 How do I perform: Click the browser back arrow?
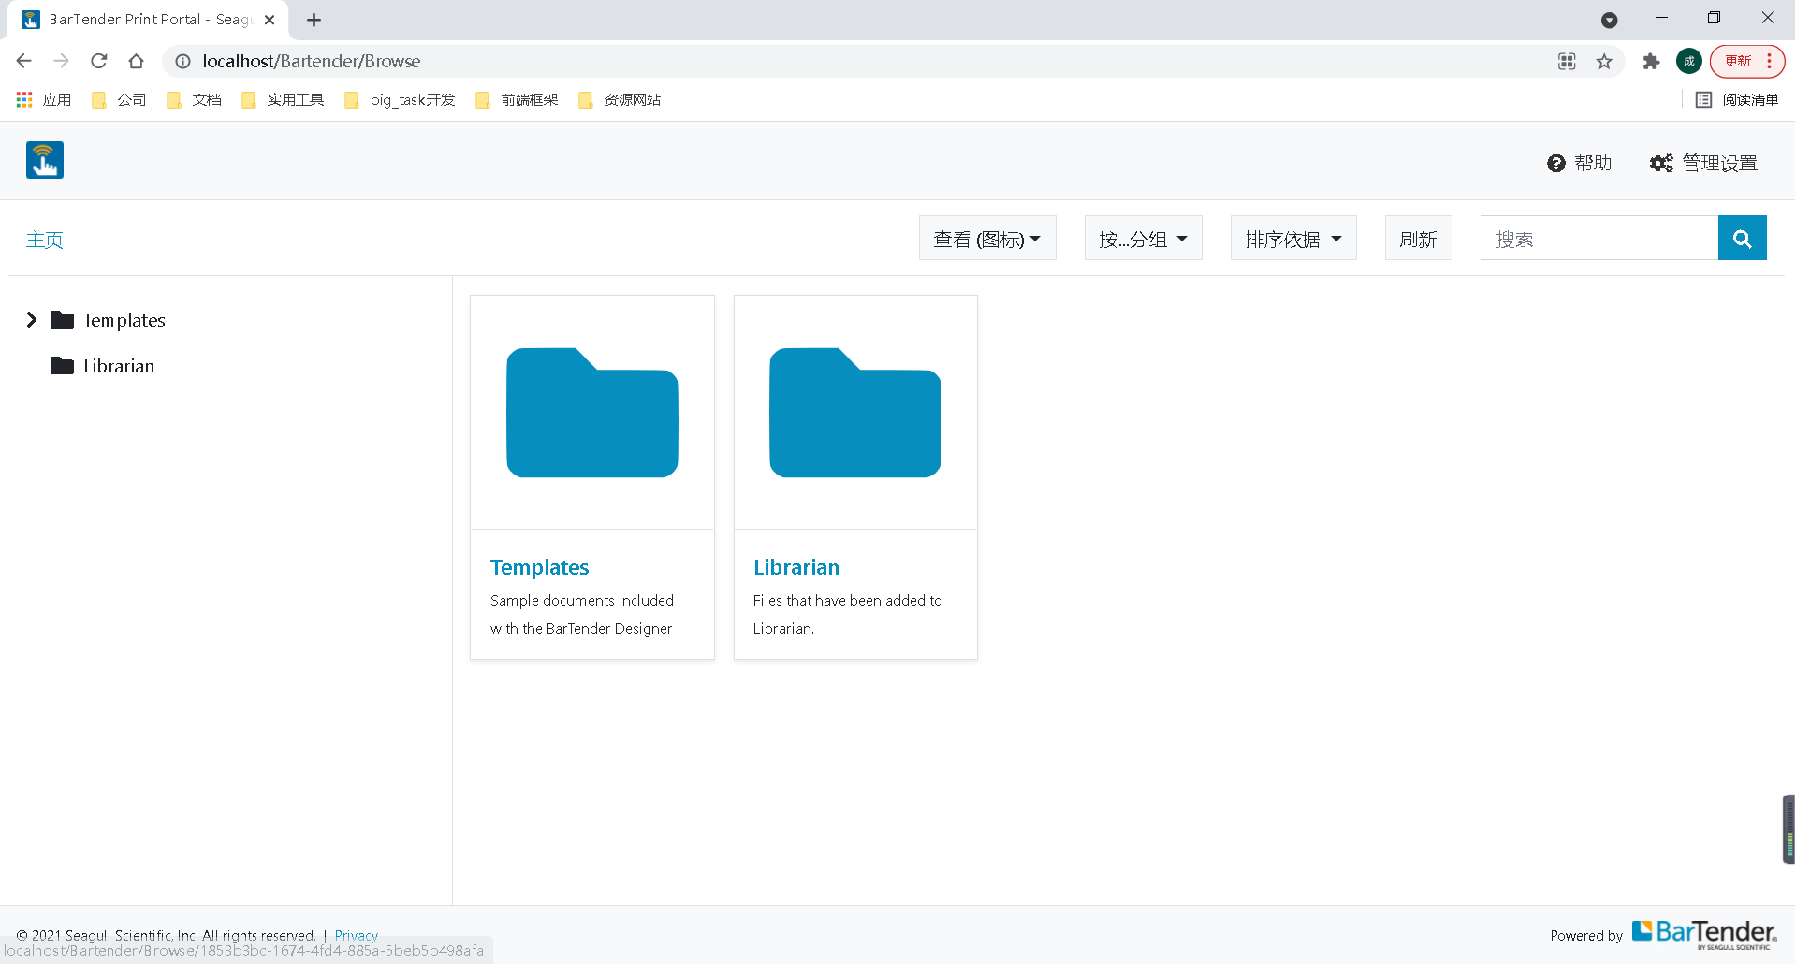(24, 61)
